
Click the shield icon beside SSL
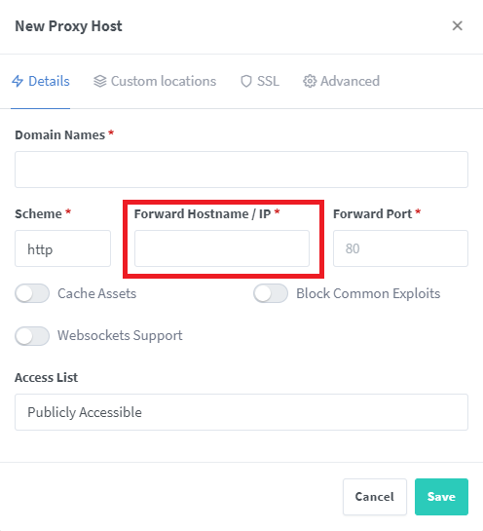(x=246, y=81)
